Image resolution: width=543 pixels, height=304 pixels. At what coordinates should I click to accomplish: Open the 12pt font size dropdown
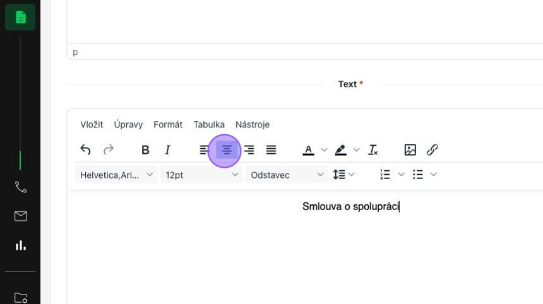pyautogui.click(x=201, y=175)
